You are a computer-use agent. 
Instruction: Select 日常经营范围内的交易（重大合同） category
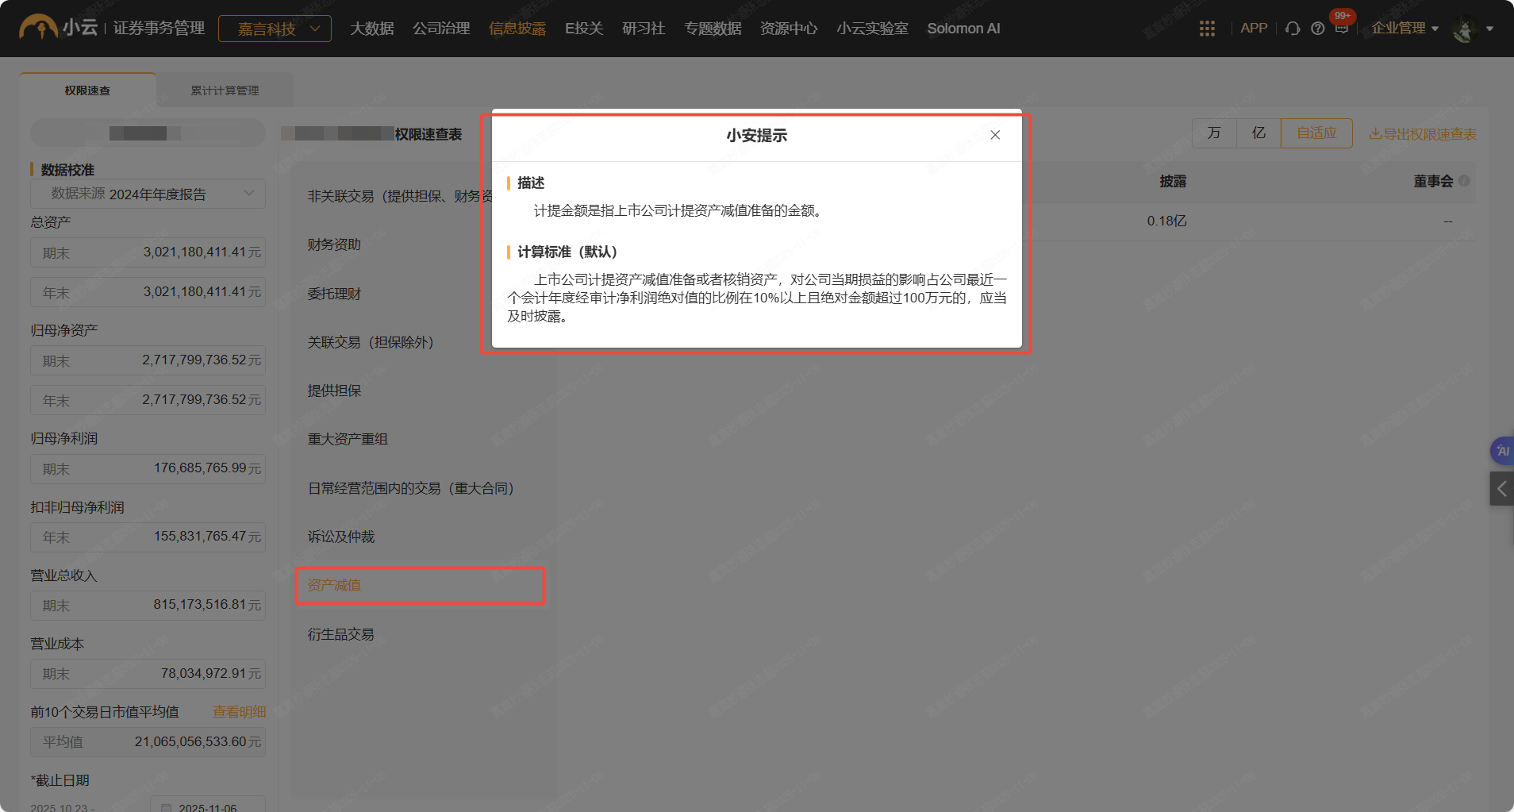[x=411, y=488]
